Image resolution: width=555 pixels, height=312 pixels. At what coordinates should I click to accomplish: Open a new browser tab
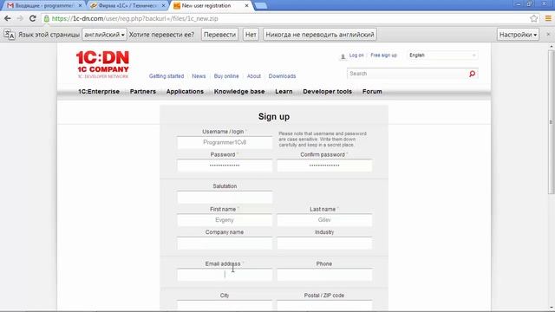[x=261, y=6]
